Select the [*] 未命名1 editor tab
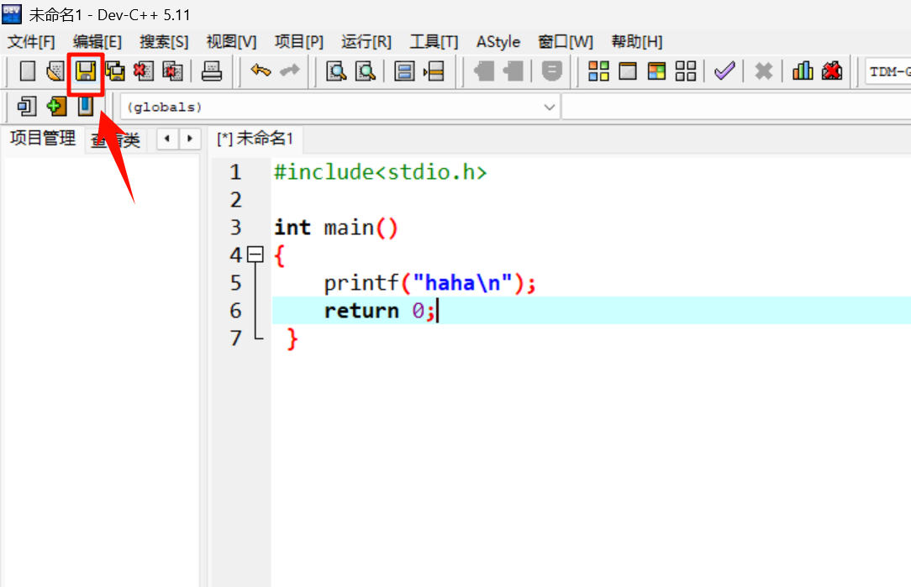 [255, 139]
